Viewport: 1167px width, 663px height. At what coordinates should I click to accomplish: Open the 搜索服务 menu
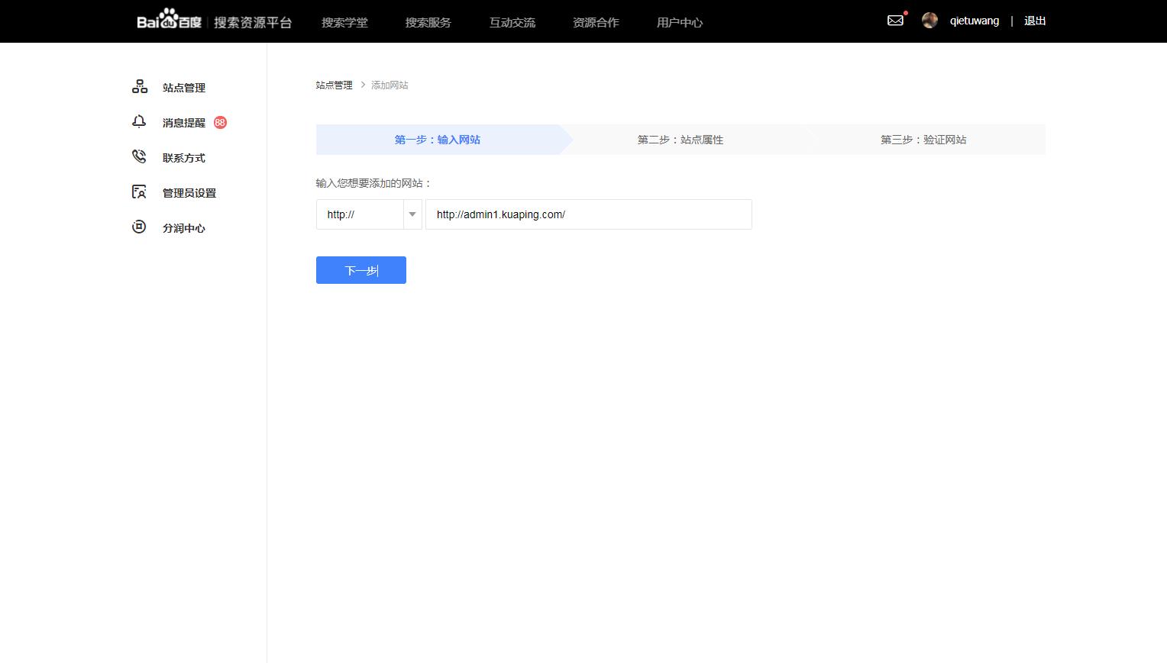tap(428, 22)
